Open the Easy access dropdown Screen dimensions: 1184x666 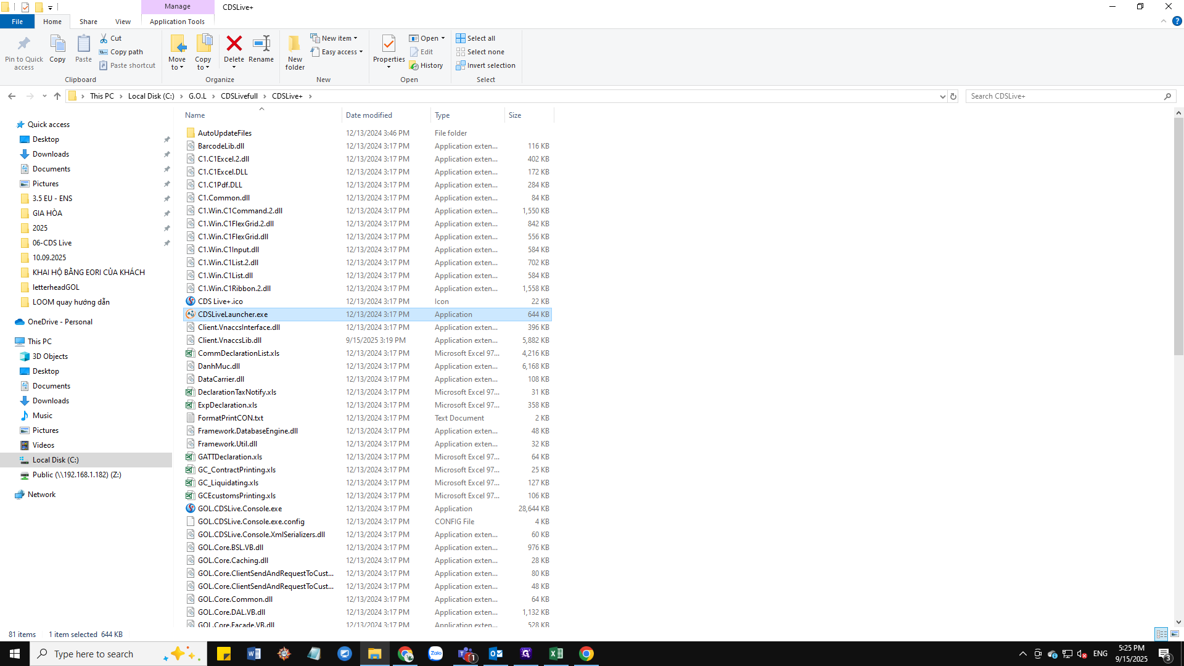click(x=337, y=52)
